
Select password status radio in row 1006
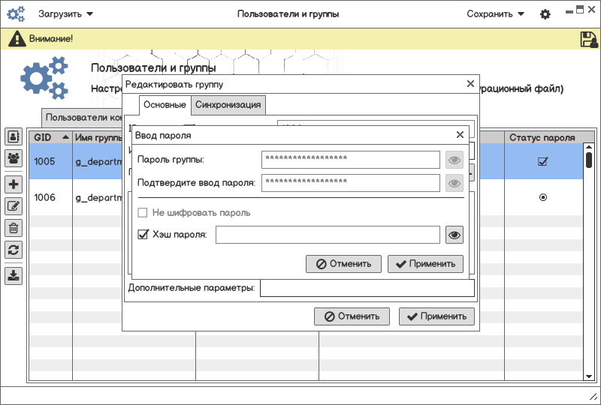tap(542, 197)
